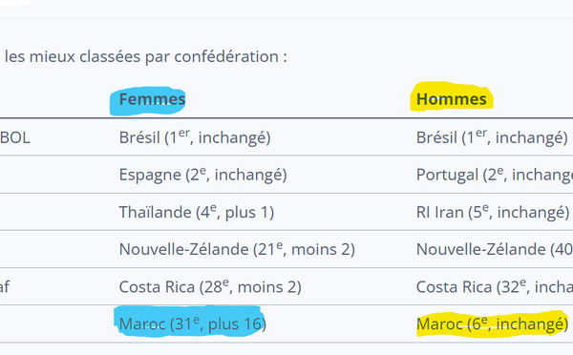Click the heading text about confédération
The height and width of the screenshot is (355, 573).
point(146,56)
